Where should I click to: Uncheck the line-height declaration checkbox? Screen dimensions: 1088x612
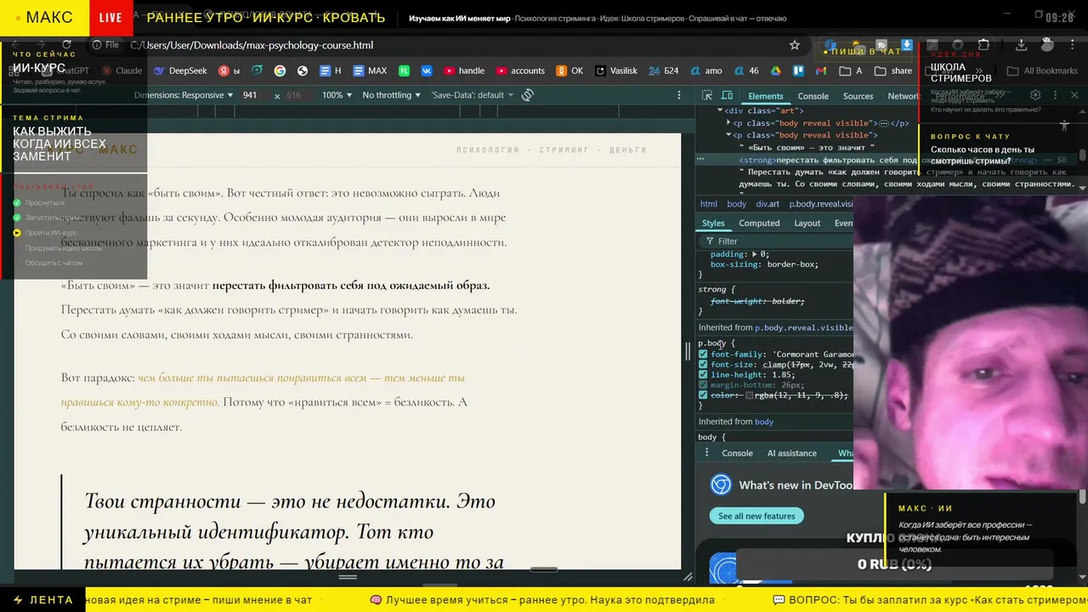703,375
